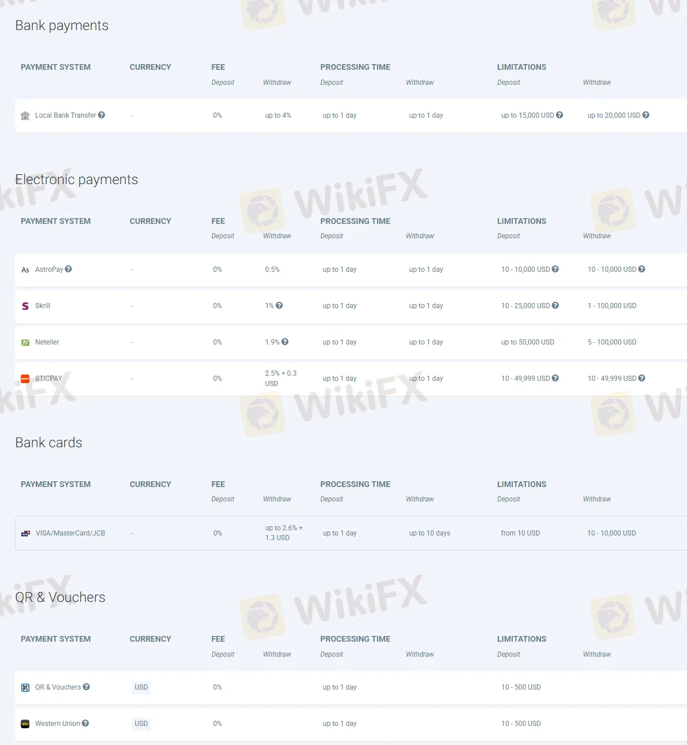Click Skrill withdraw limit 1 - 100,000 USD

point(612,306)
